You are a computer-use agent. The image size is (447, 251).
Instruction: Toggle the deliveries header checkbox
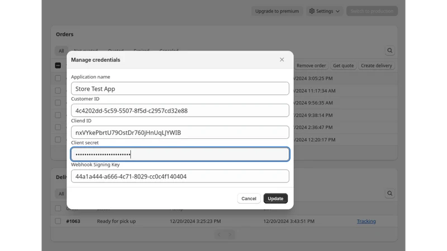pos(58,208)
